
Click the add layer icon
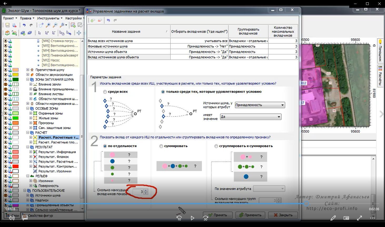tap(23, 33)
